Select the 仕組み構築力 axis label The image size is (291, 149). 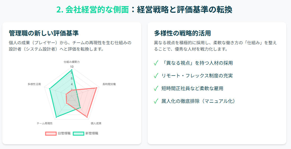72,62
